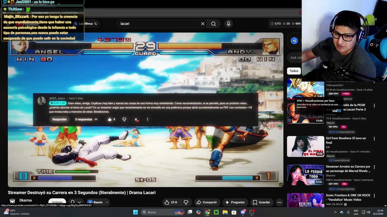The width and height of the screenshot is (387, 217).
Task: Open Minecraft creeper icon in taskbar
Action: (216, 212)
